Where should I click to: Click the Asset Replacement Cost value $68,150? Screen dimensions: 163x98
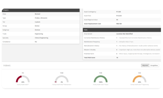coord(119,24)
